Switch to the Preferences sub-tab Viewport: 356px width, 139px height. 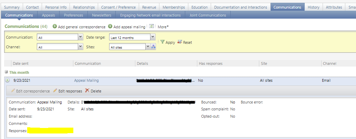point(73,15)
